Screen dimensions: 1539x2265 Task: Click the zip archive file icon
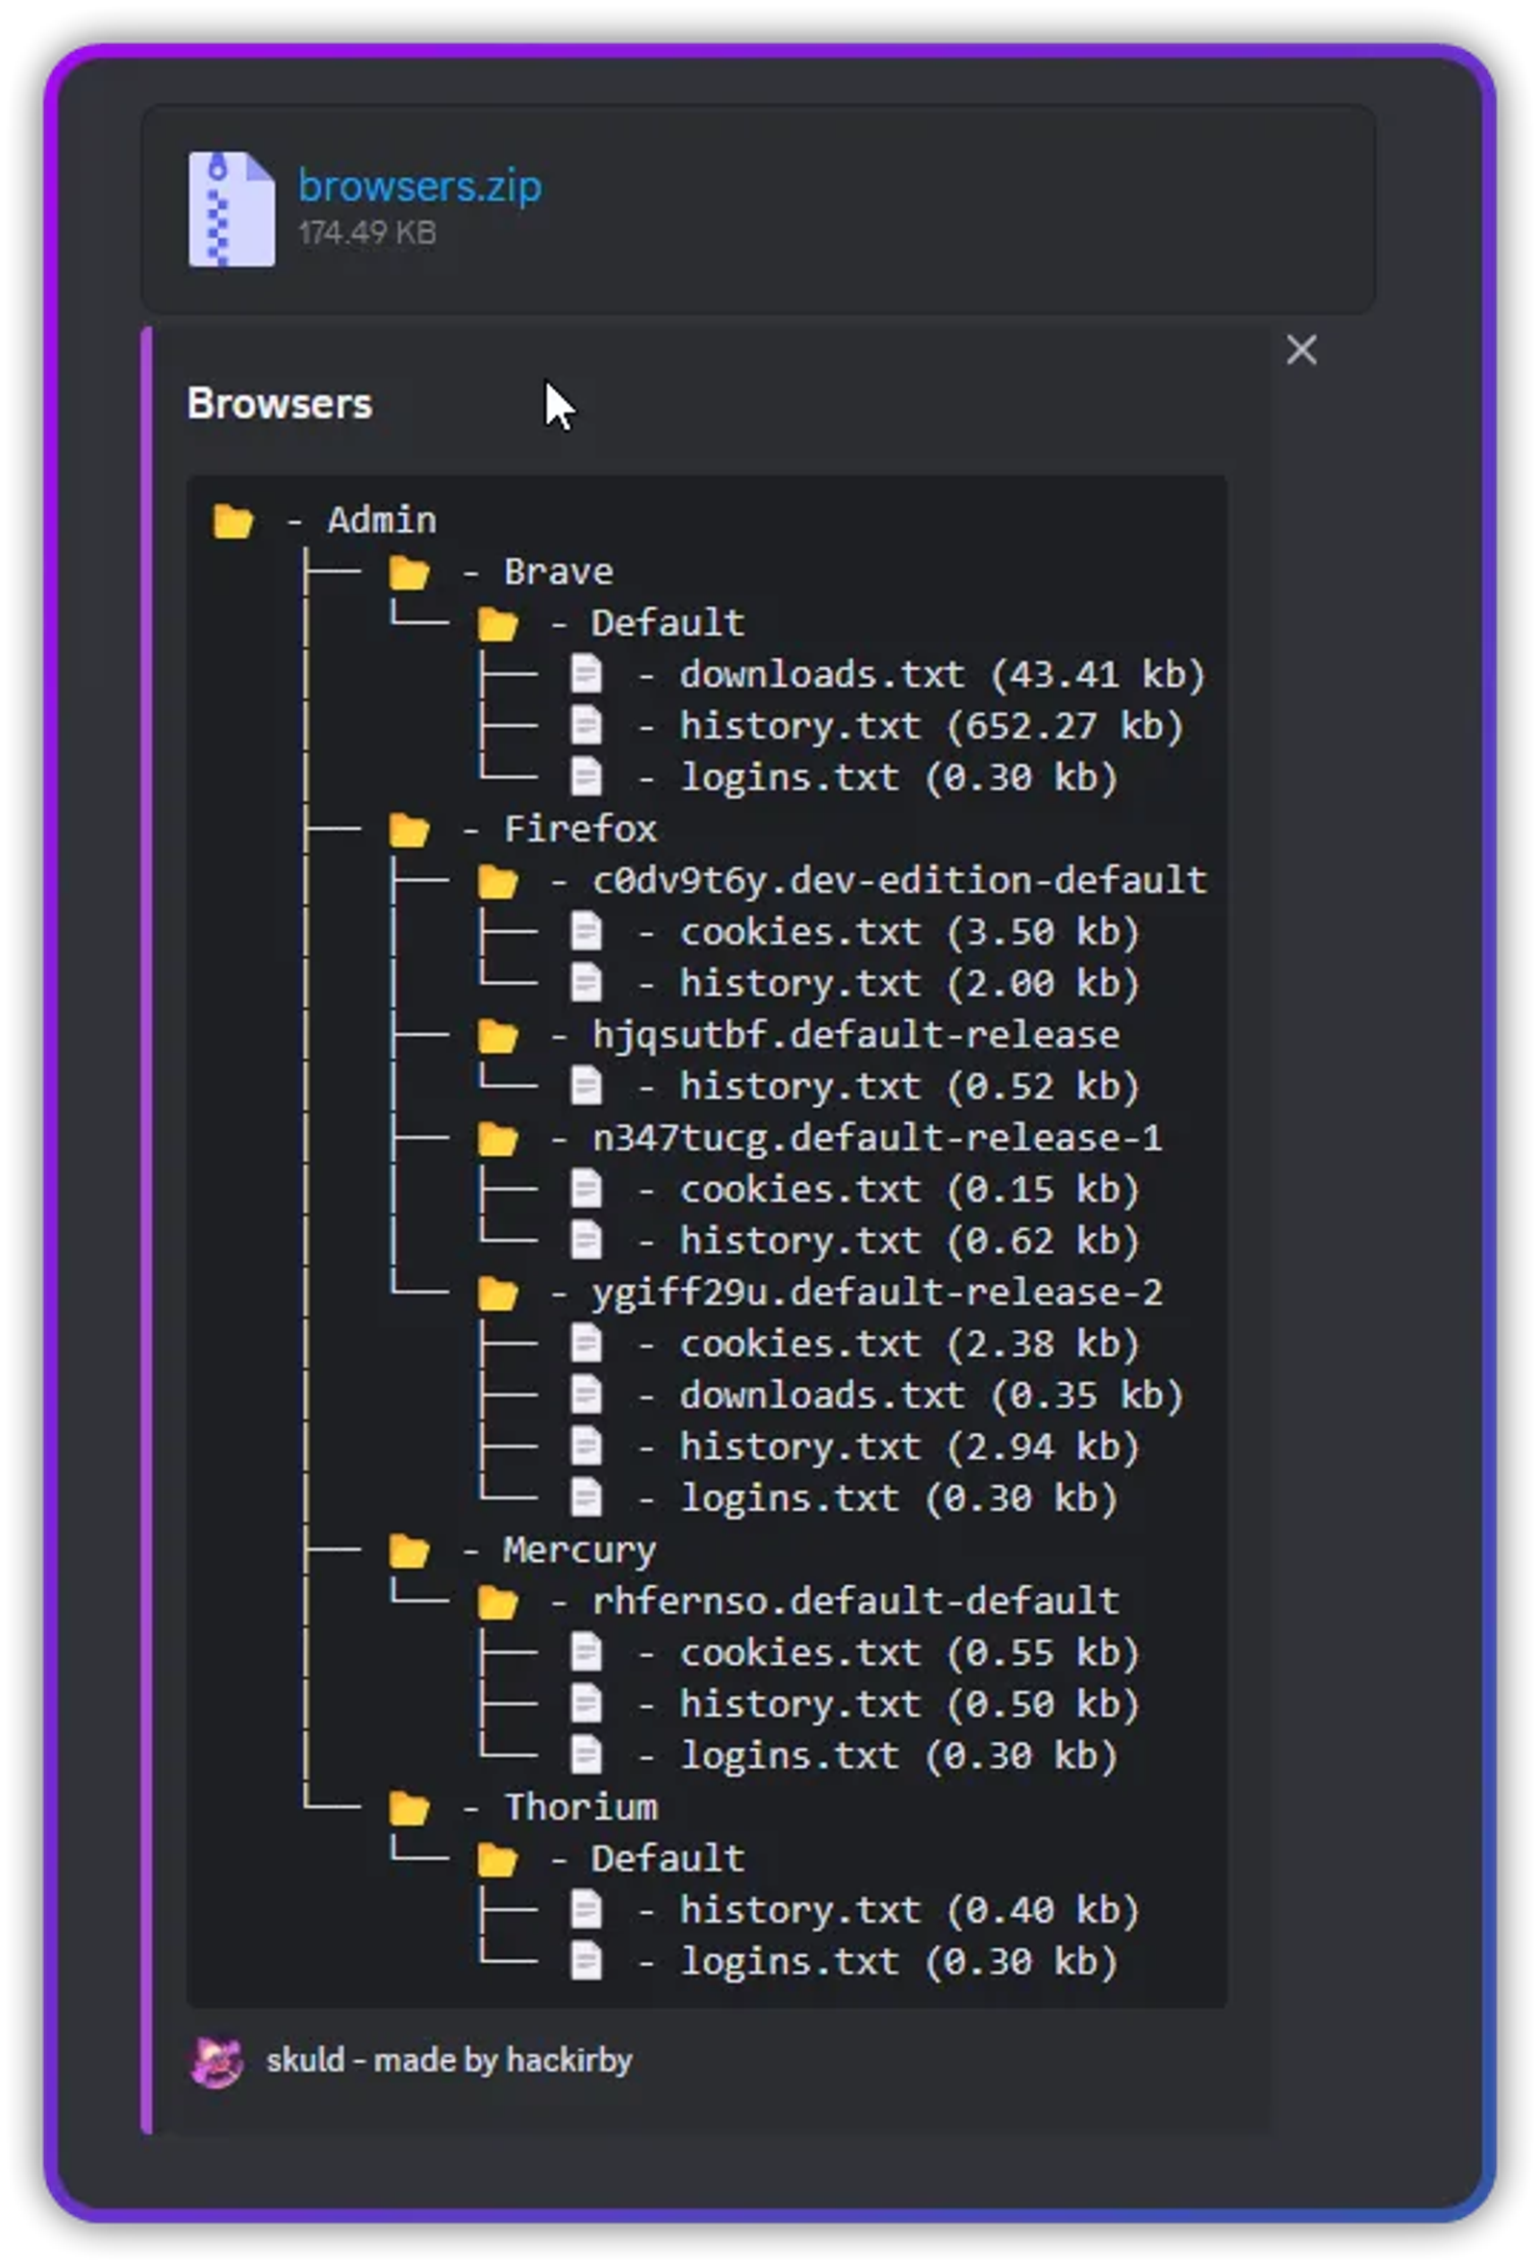[231, 209]
